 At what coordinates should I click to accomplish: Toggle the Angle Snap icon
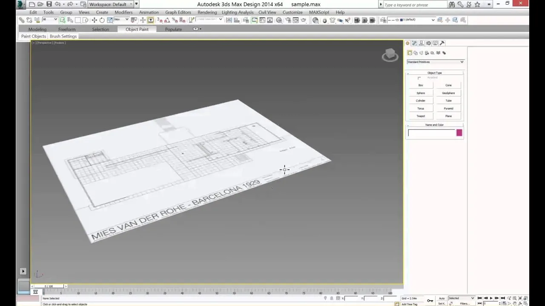click(167, 20)
